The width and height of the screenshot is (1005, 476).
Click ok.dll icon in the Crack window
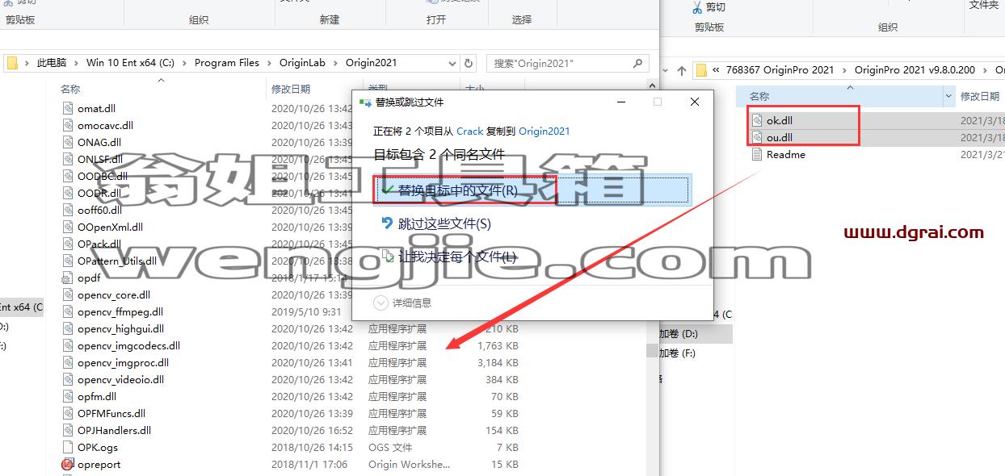click(757, 120)
